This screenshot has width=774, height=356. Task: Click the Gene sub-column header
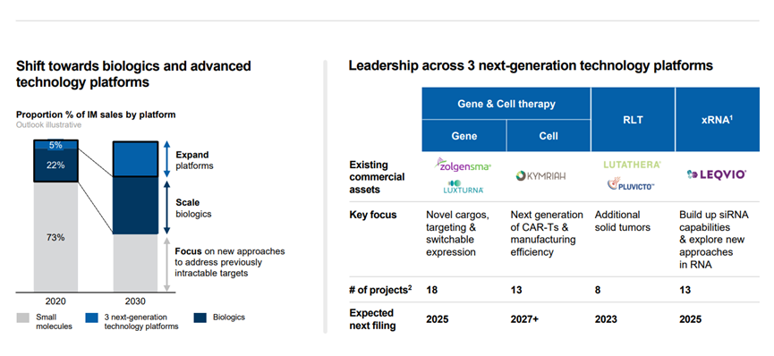pos(464,136)
